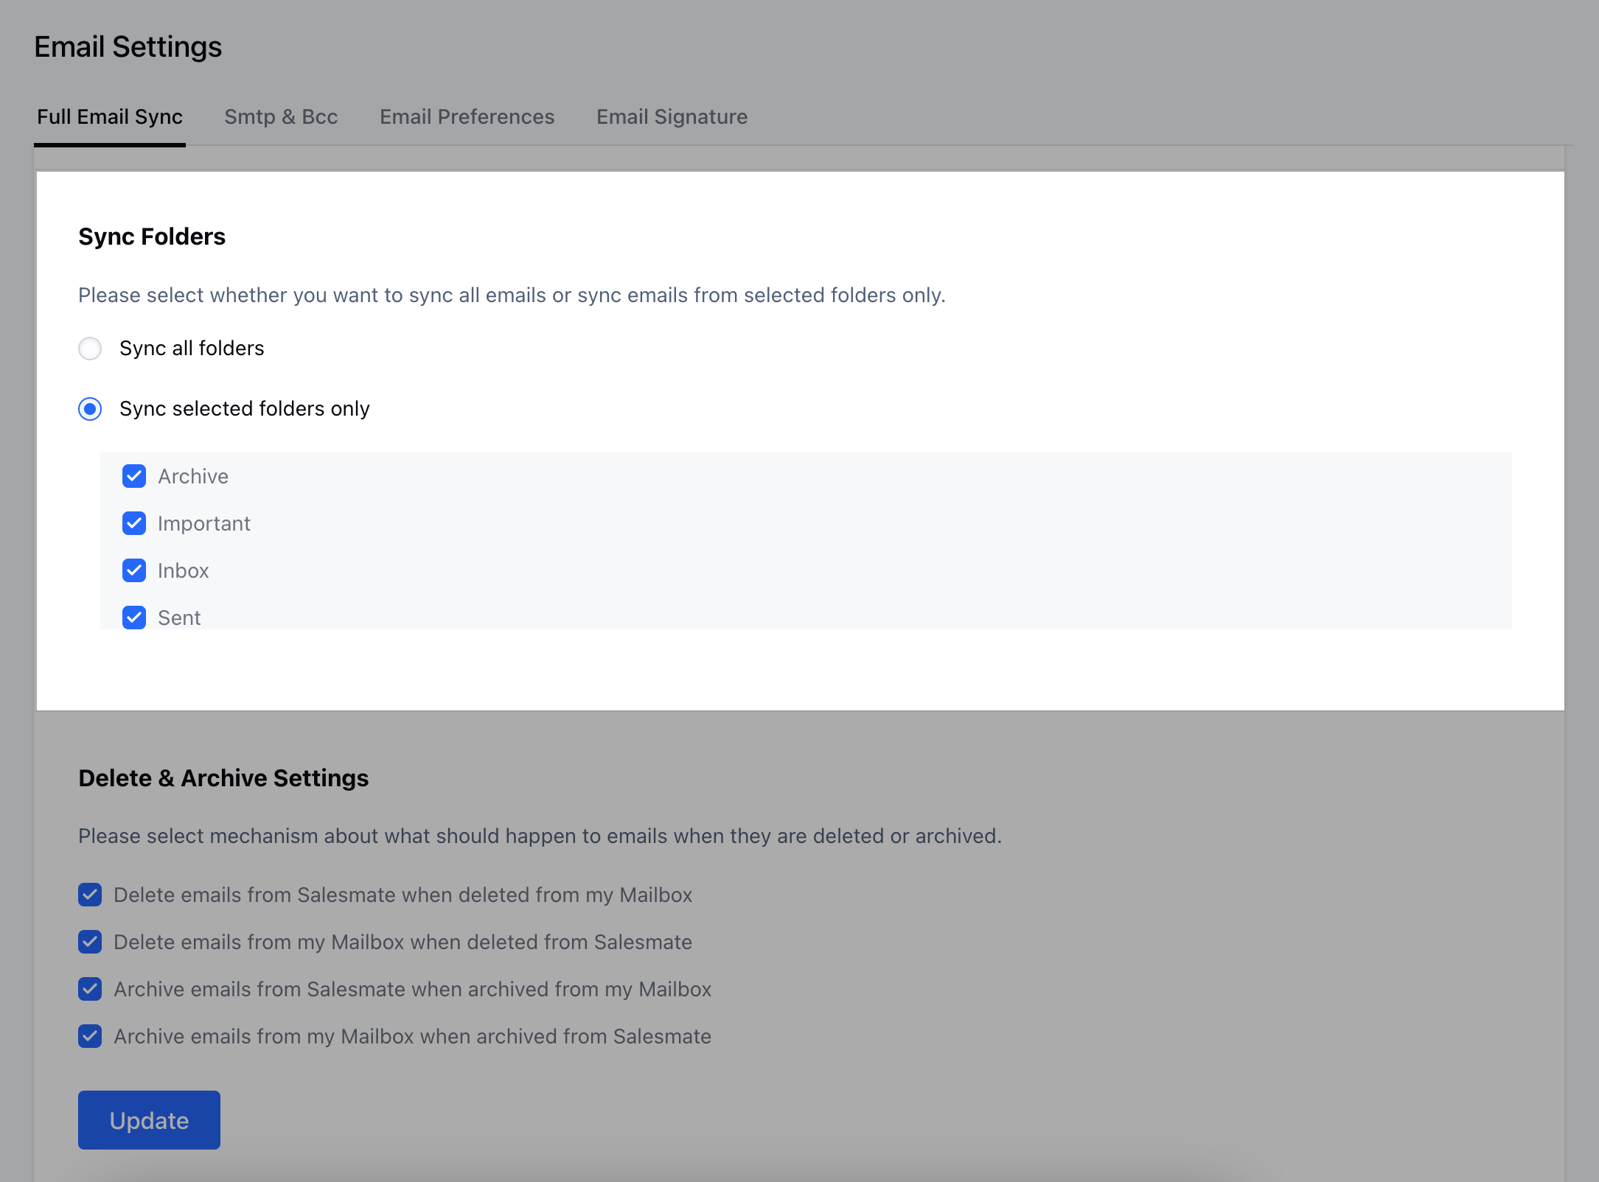Uncheck the Important folder checkbox

click(x=134, y=524)
